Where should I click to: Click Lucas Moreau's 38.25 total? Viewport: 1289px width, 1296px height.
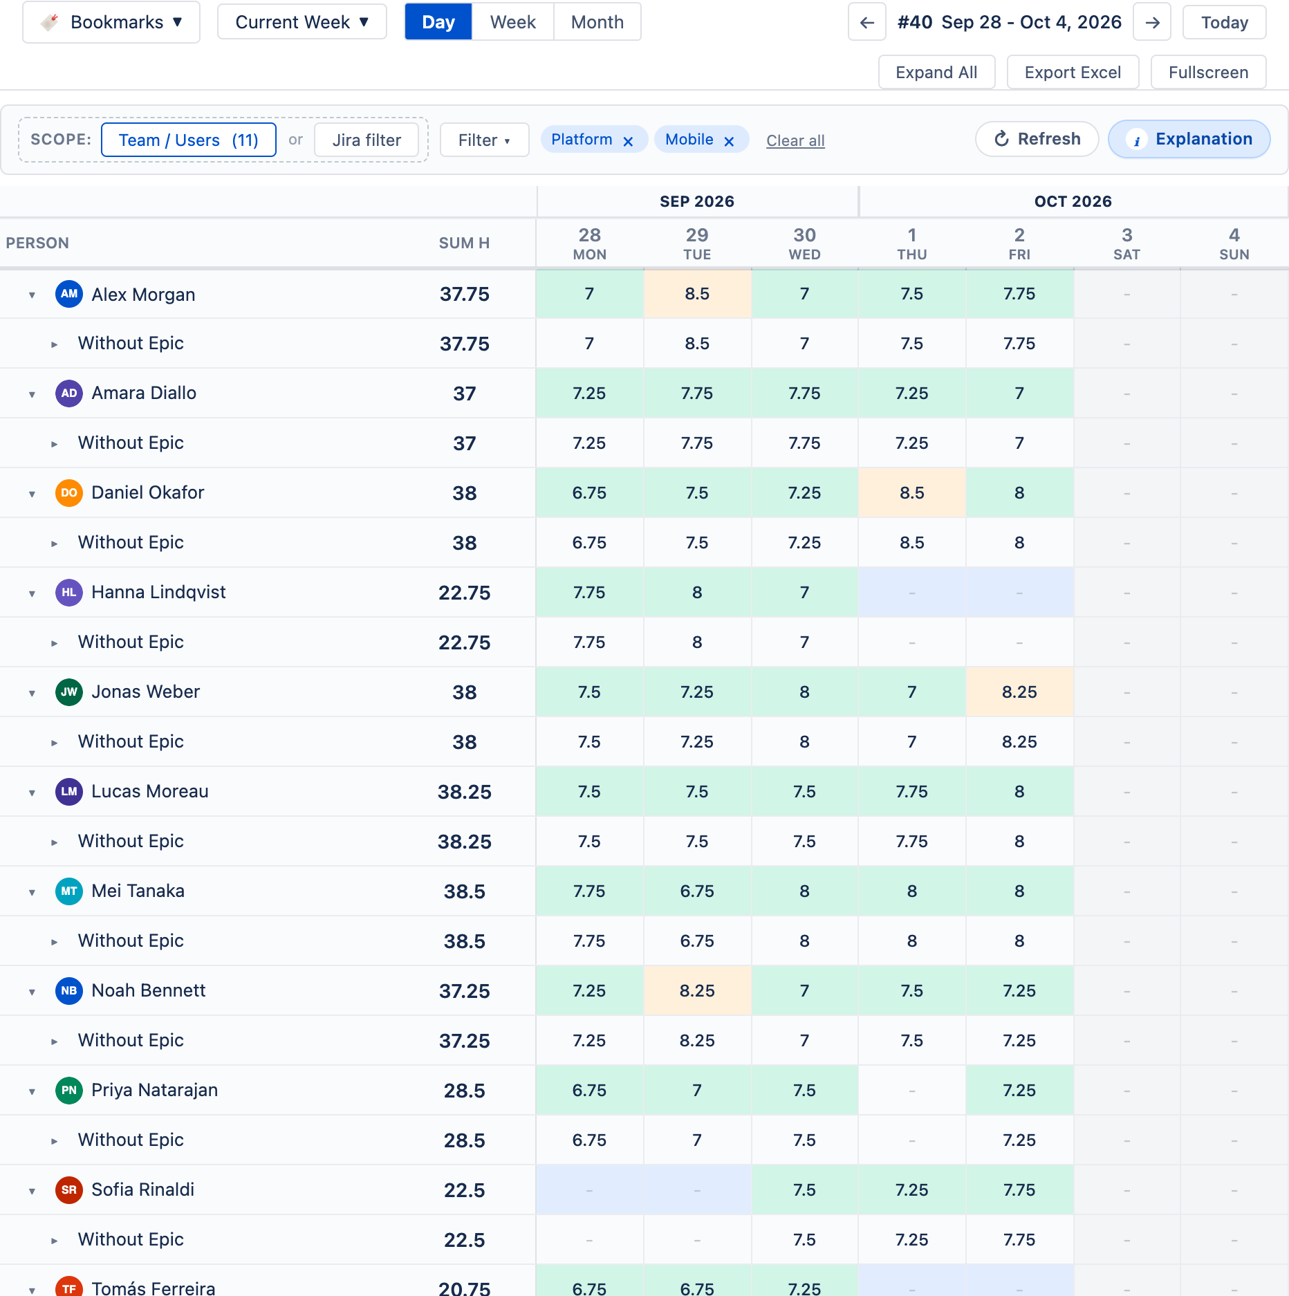coord(465,792)
